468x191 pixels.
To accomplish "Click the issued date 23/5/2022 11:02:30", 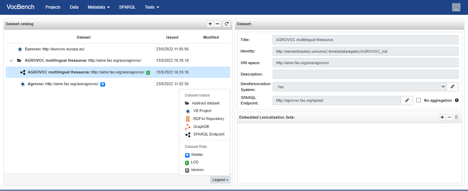I will click(172, 84).
